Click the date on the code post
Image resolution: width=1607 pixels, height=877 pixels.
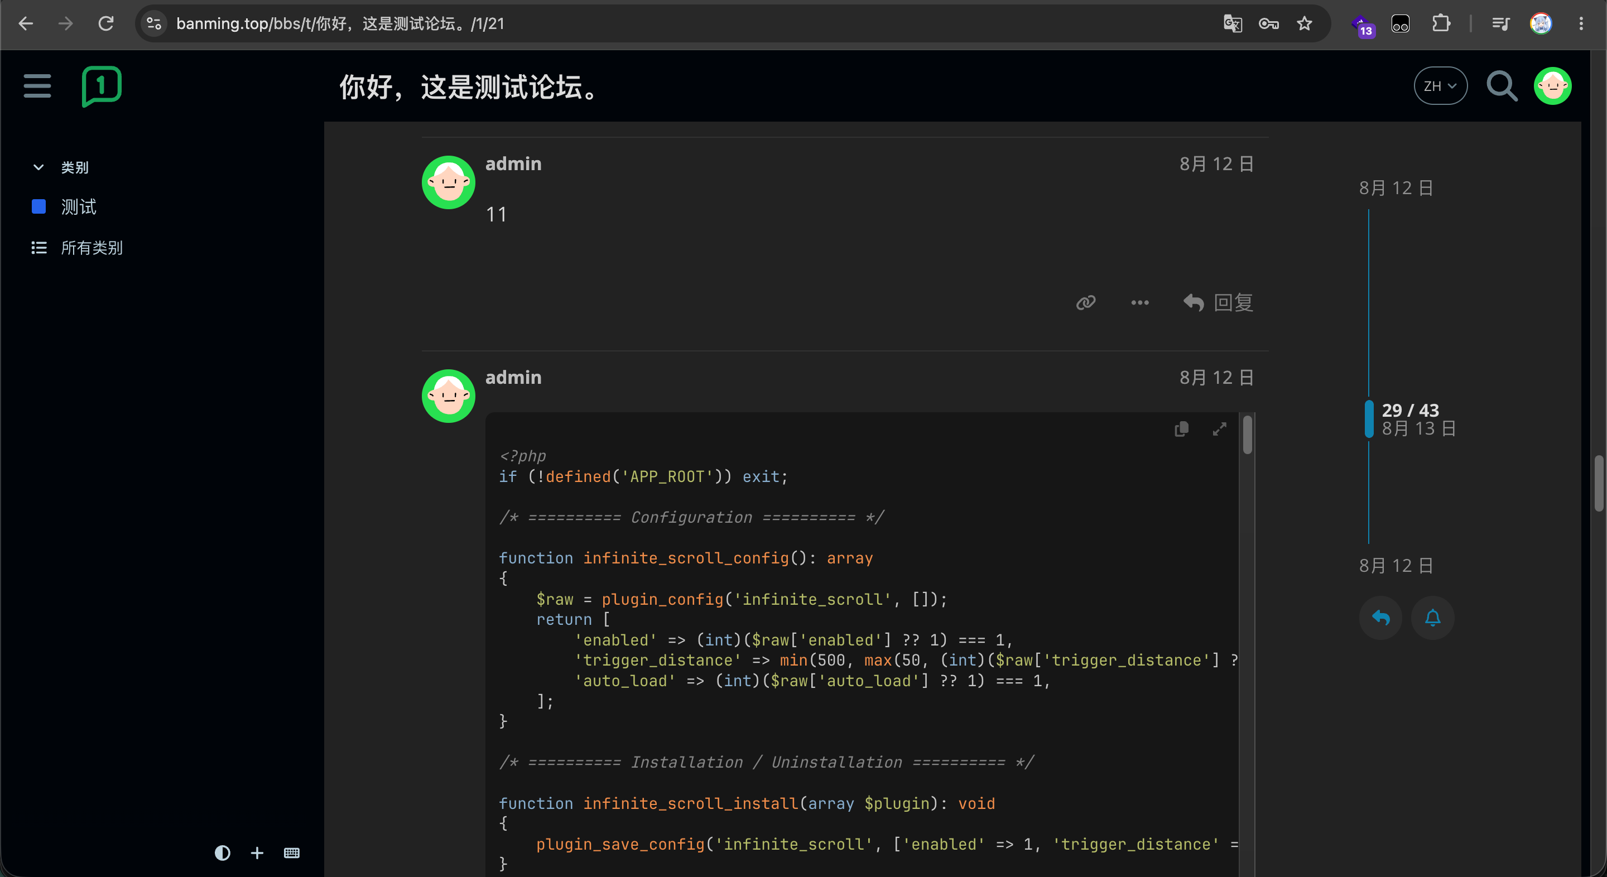click(x=1216, y=378)
